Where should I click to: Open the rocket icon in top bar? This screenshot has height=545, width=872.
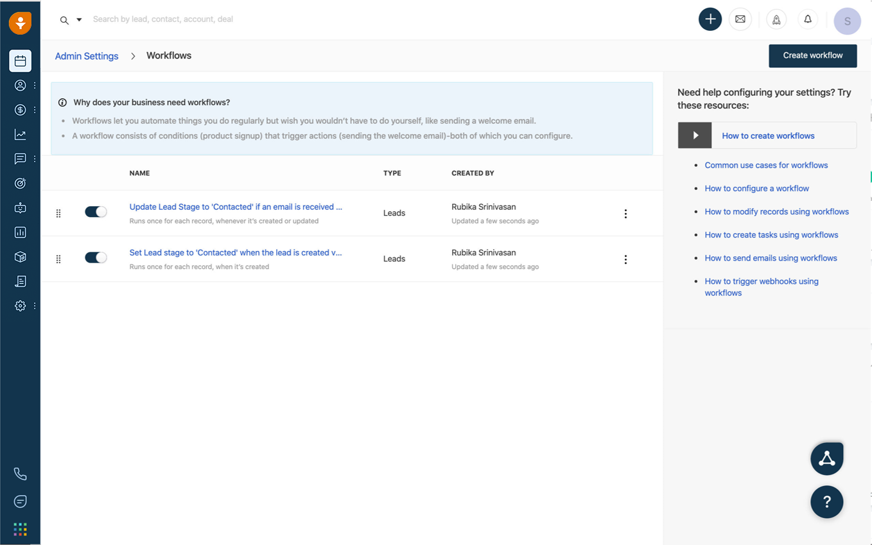(776, 20)
